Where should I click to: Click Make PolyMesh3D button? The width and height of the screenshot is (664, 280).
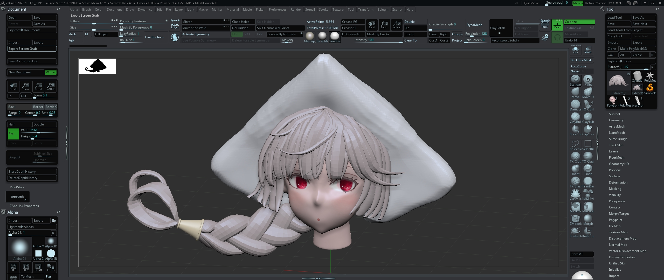click(x=637, y=49)
